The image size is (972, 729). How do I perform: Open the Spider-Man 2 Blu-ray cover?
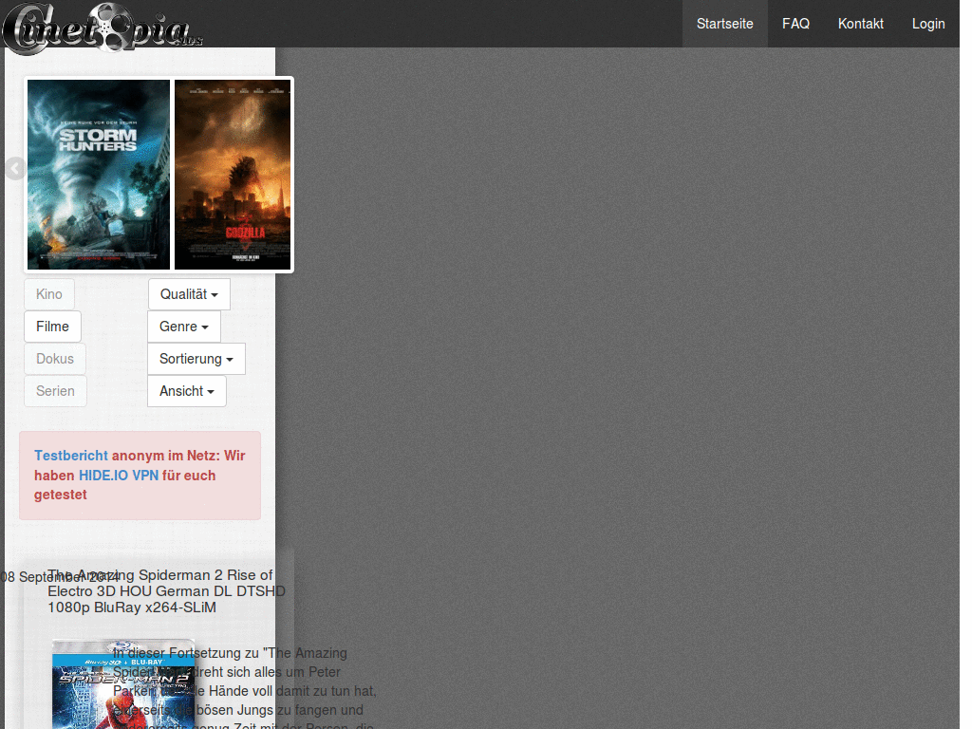[123, 684]
